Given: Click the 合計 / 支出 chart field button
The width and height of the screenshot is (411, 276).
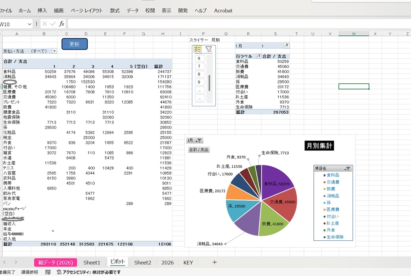Looking at the screenshot, I should tap(199, 150).
